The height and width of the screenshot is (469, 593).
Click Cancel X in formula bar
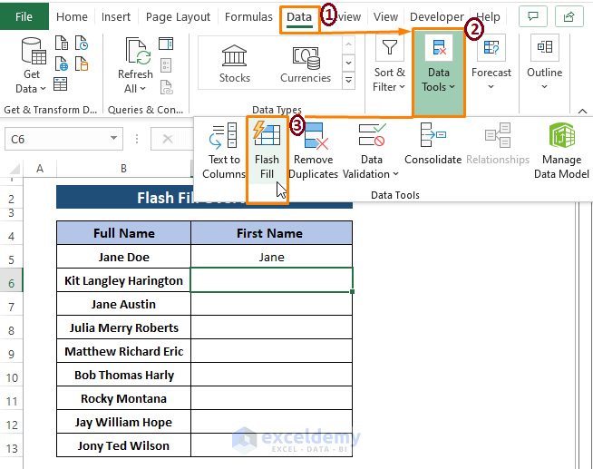click(x=168, y=139)
